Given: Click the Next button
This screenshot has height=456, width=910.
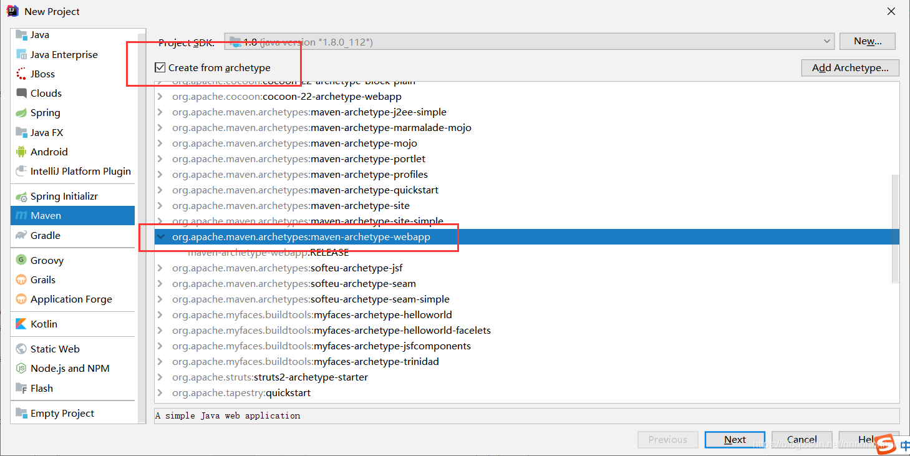Looking at the screenshot, I should tap(735, 439).
